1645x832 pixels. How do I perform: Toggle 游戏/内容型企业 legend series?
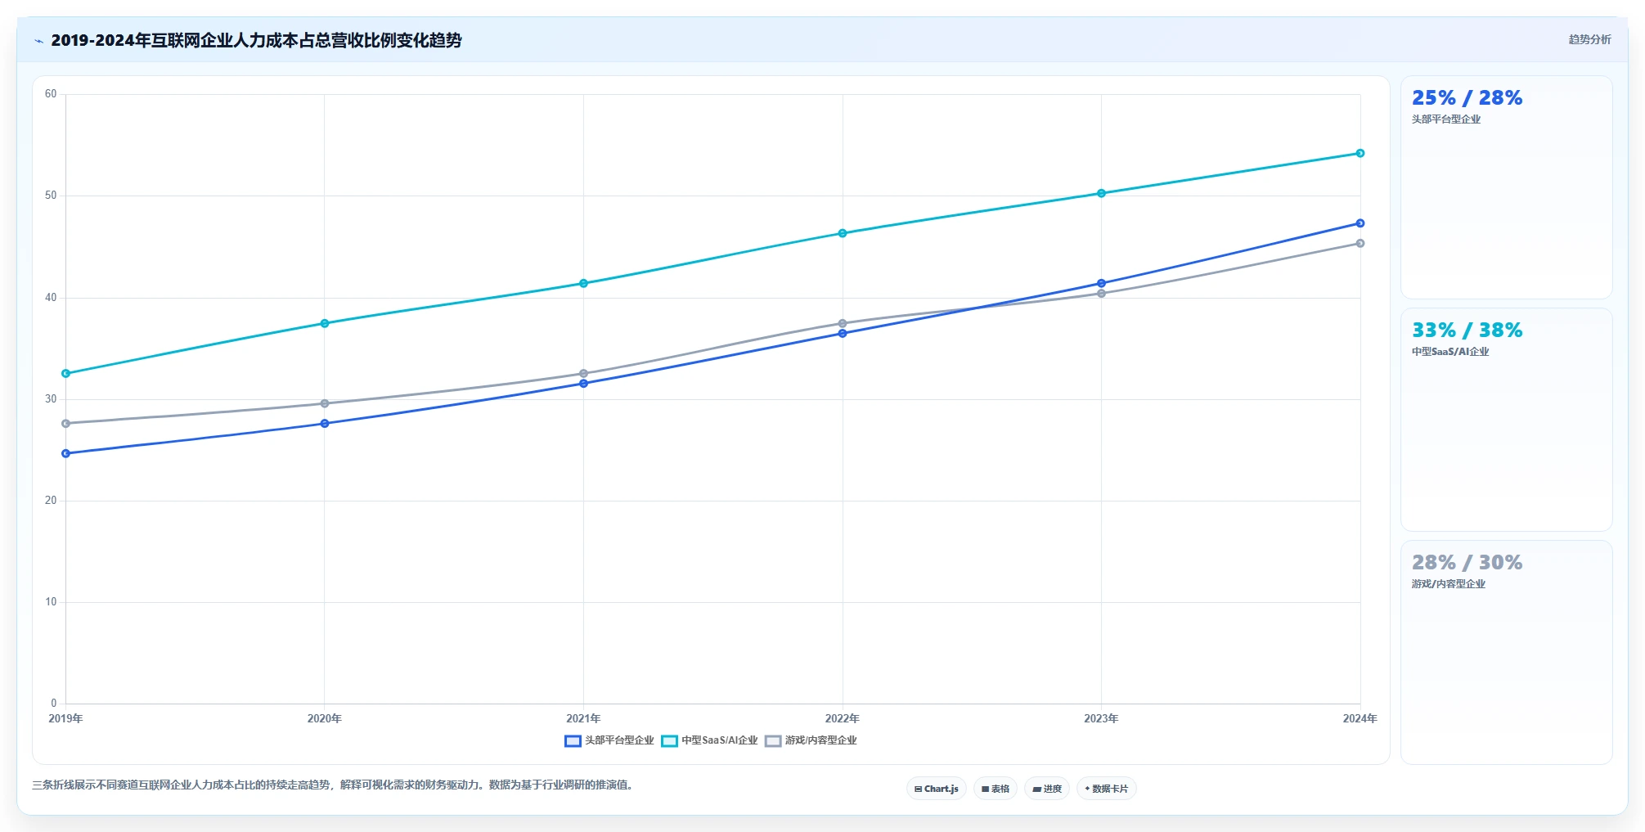pos(811,740)
